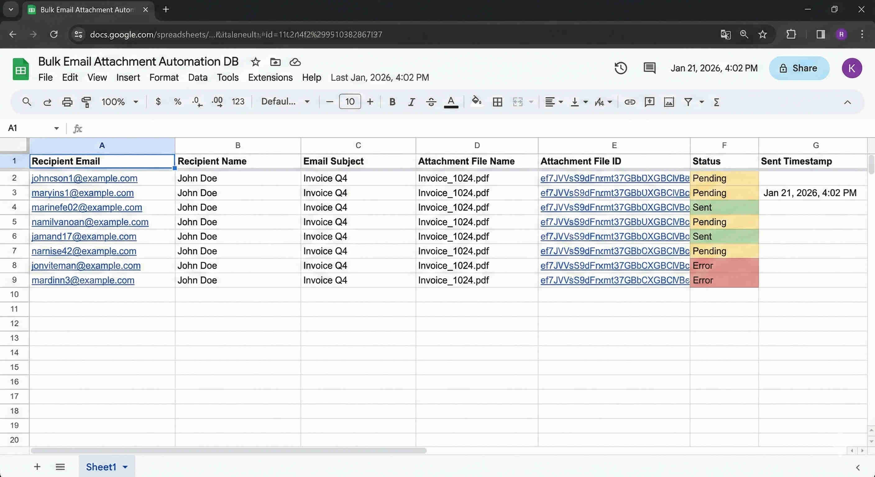Open the Insert menu
The image size is (875, 477).
(128, 77)
